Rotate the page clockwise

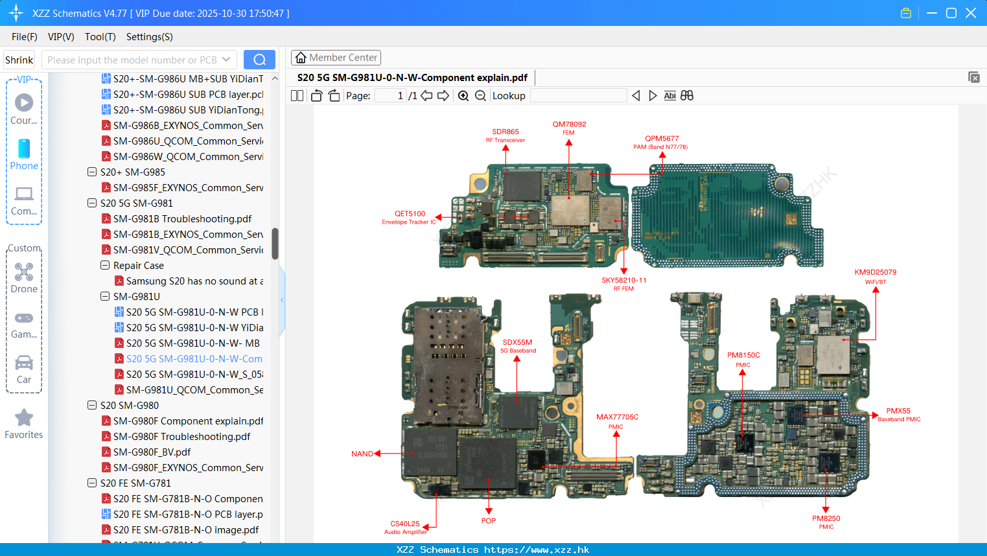coord(334,96)
